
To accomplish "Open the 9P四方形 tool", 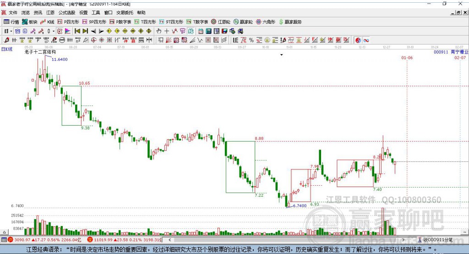I will click(94, 22).
